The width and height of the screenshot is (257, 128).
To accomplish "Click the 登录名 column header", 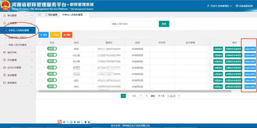I will [x=109, y=42].
